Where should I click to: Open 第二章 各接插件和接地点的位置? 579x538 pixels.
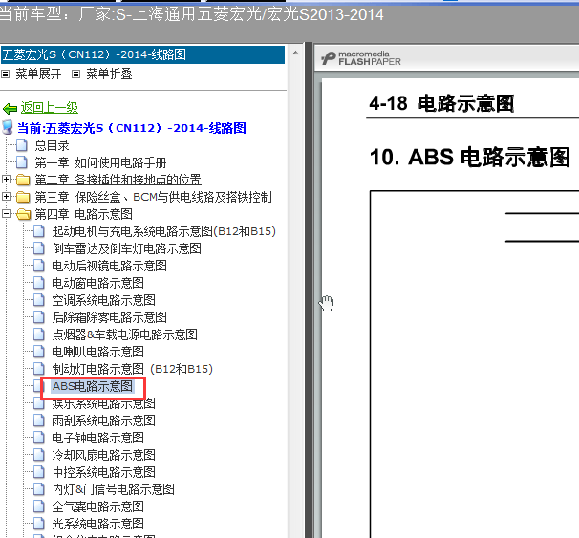(x=118, y=180)
